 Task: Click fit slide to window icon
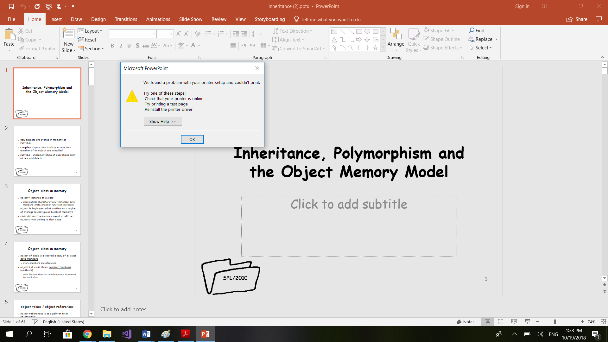tap(603, 322)
